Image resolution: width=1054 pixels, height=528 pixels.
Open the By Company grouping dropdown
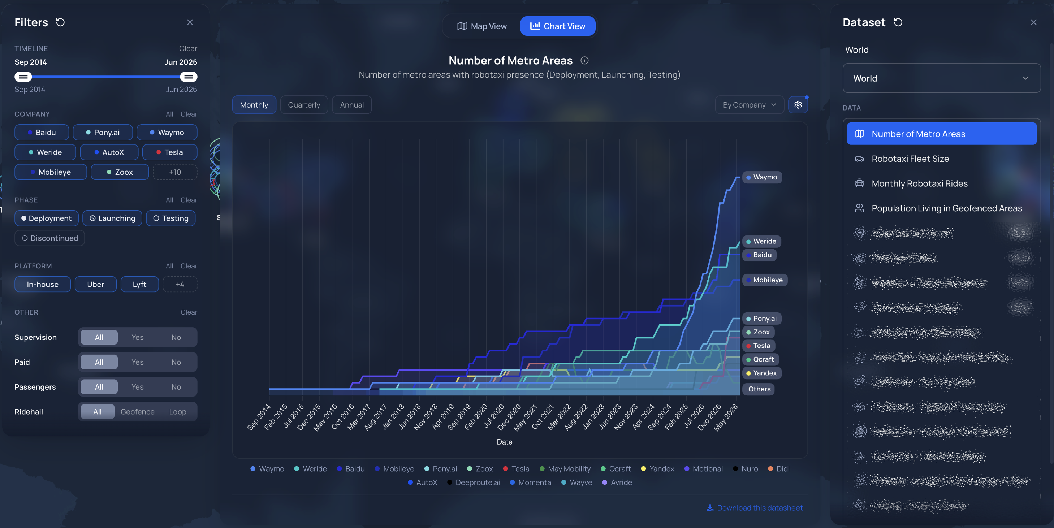[749, 105]
